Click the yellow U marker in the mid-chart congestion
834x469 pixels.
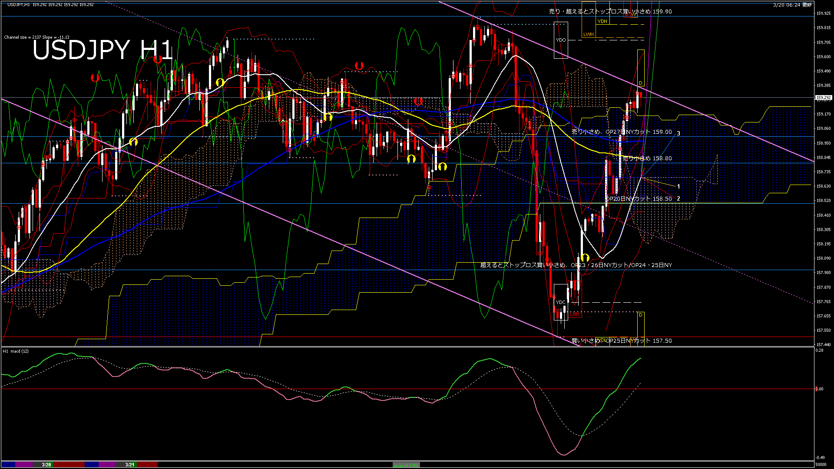[328, 116]
